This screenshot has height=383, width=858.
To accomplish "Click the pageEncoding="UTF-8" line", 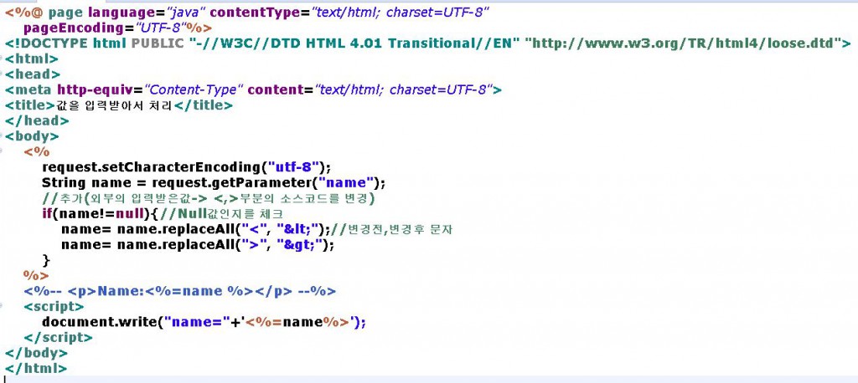I will click(x=117, y=28).
